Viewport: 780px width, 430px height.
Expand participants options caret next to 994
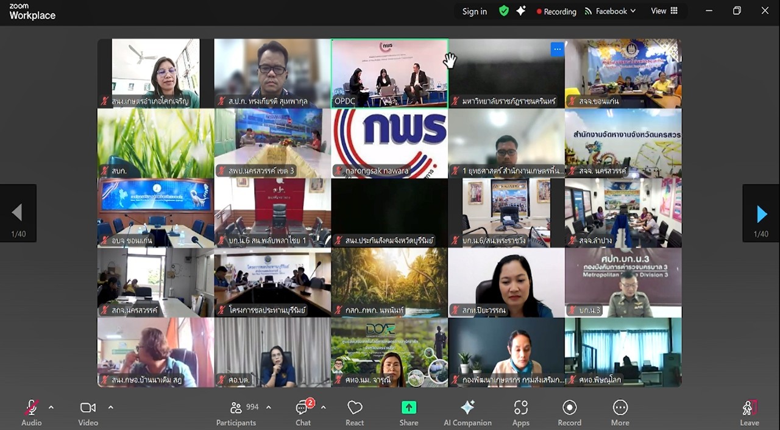coord(269,407)
